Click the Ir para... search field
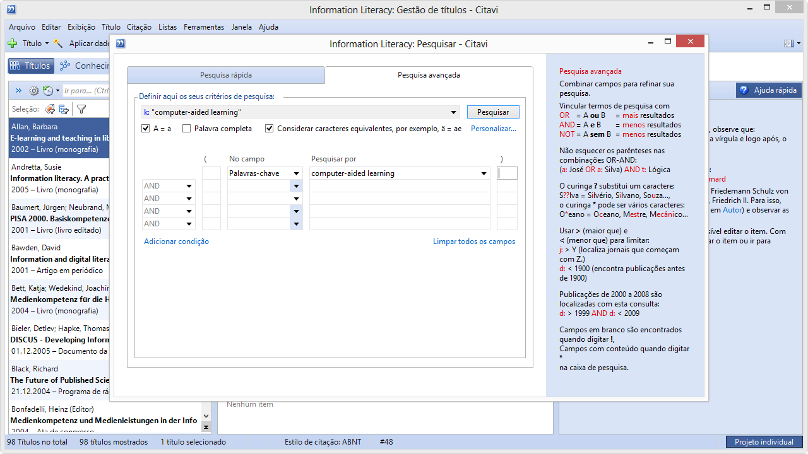 coord(86,91)
